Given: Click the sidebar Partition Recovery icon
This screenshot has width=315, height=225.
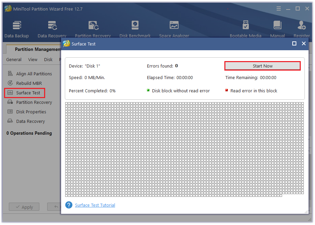Looking at the screenshot, I should (10, 102).
